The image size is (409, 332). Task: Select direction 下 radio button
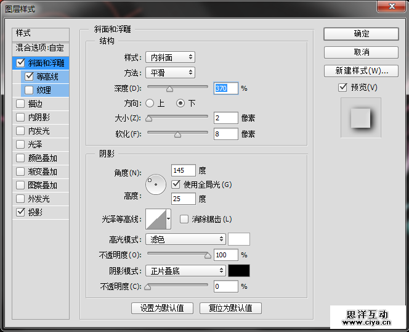click(180, 103)
